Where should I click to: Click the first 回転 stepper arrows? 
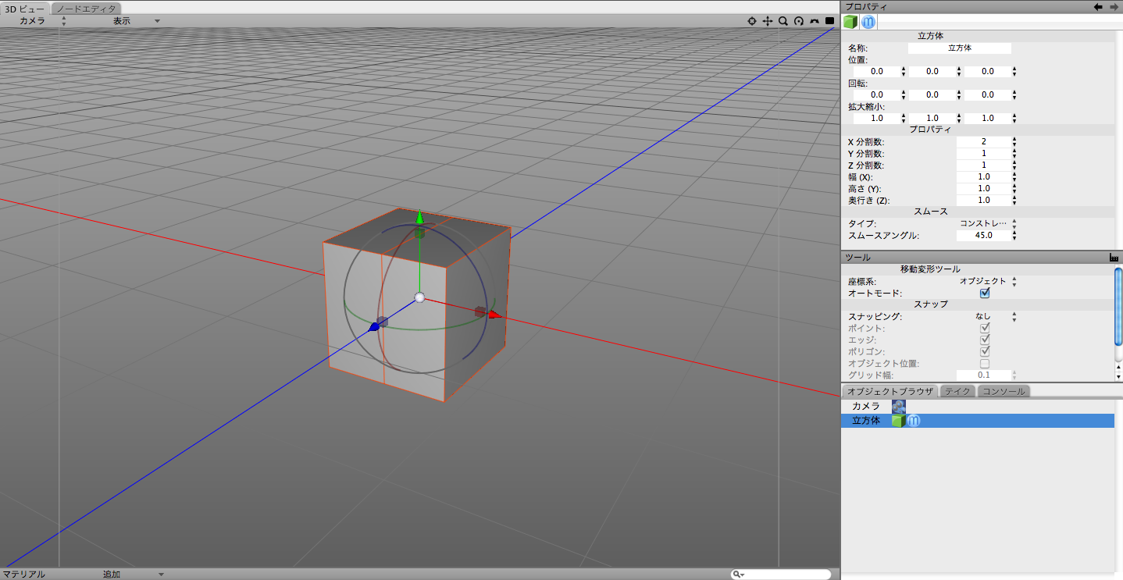pyautogui.click(x=904, y=94)
